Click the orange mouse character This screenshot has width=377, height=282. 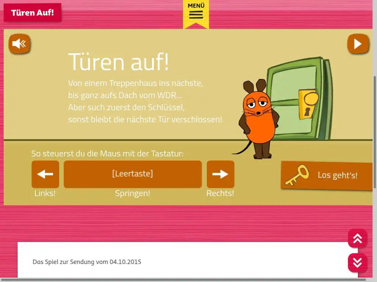click(258, 119)
